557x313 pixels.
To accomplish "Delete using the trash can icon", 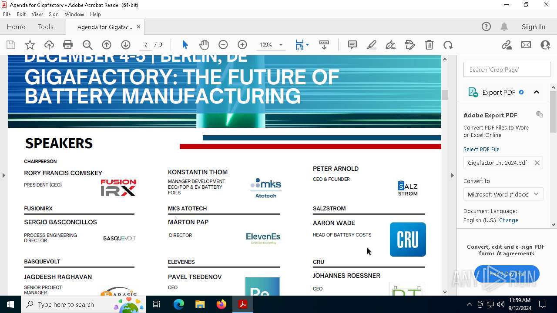I will [429, 45].
